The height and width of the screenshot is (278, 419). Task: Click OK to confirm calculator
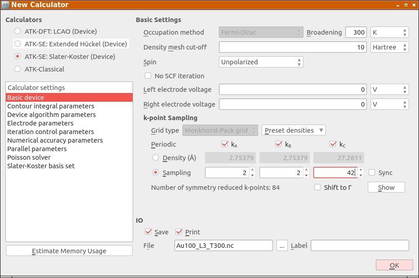(394, 265)
